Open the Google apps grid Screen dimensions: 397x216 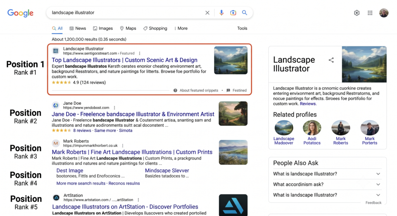(x=370, y=13)
